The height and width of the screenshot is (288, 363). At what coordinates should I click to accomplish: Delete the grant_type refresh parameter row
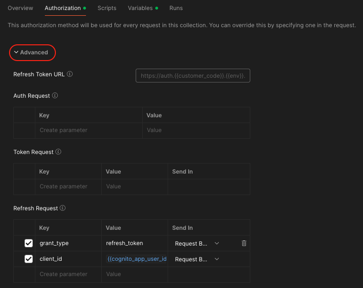pos(244,243)
